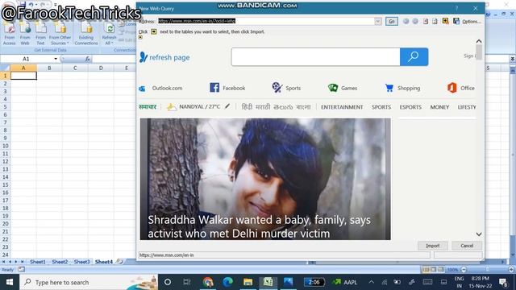This screenshot has width=516, height=290.
Task: Open Task View from the taskbar
Action: (x=187, y=282)
